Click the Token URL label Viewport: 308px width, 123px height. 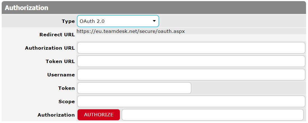pyautogui.click(x=60, y=61)
